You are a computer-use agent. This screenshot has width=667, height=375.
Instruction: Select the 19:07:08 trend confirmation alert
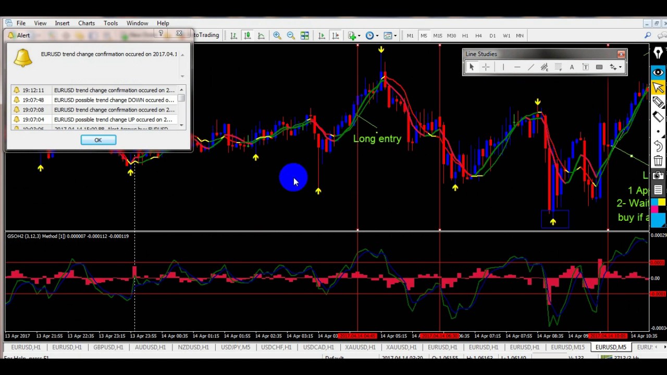[95, 110]
